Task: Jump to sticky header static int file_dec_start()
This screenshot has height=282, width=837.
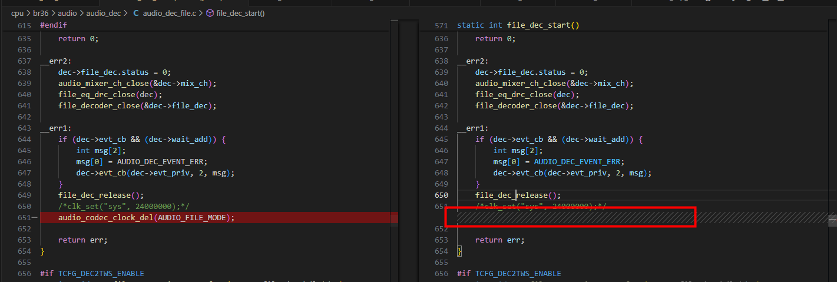Action: click(x=518, y=25)
